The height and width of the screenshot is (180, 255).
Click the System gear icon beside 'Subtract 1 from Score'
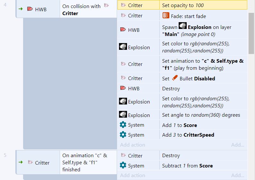(x=123, y=165)
